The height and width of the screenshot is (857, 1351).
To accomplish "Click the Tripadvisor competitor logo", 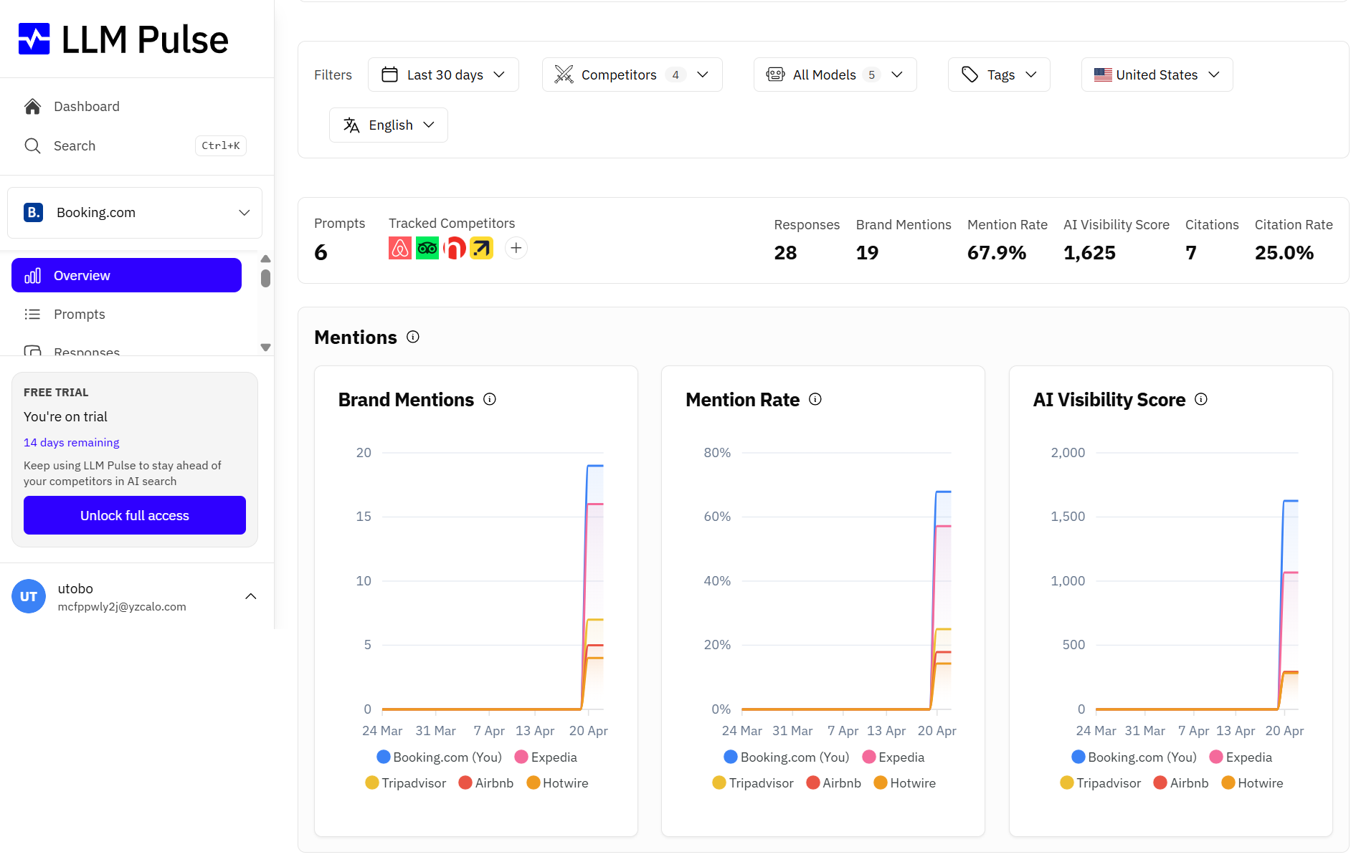I will (x=427, y=249).
